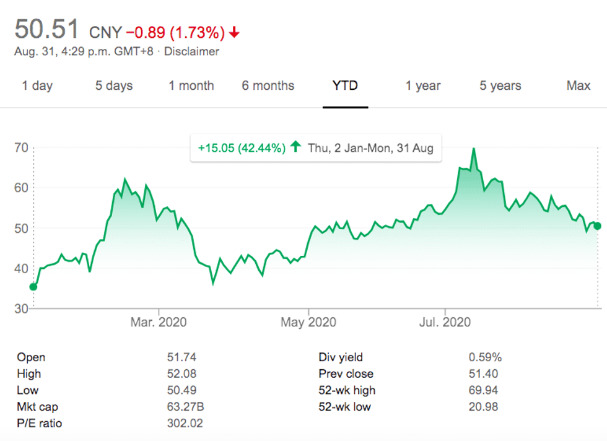
Task: Click the chart start point dot
Action: 33,286
